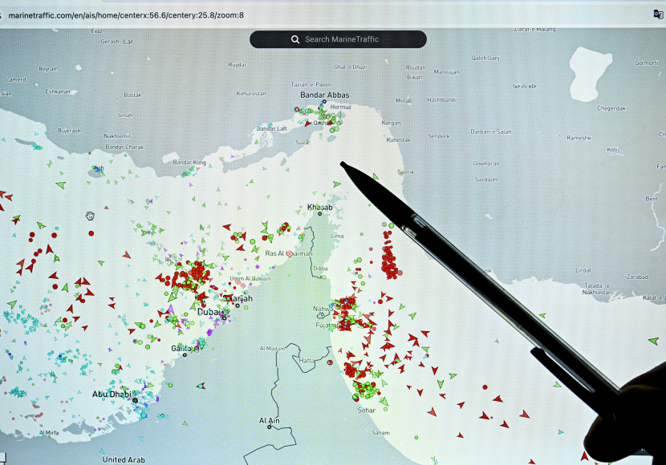Viewport: 666px width, 465px height.
Task: Select the large green vessel south of Bandar Charak
Action: pos(60,185)
